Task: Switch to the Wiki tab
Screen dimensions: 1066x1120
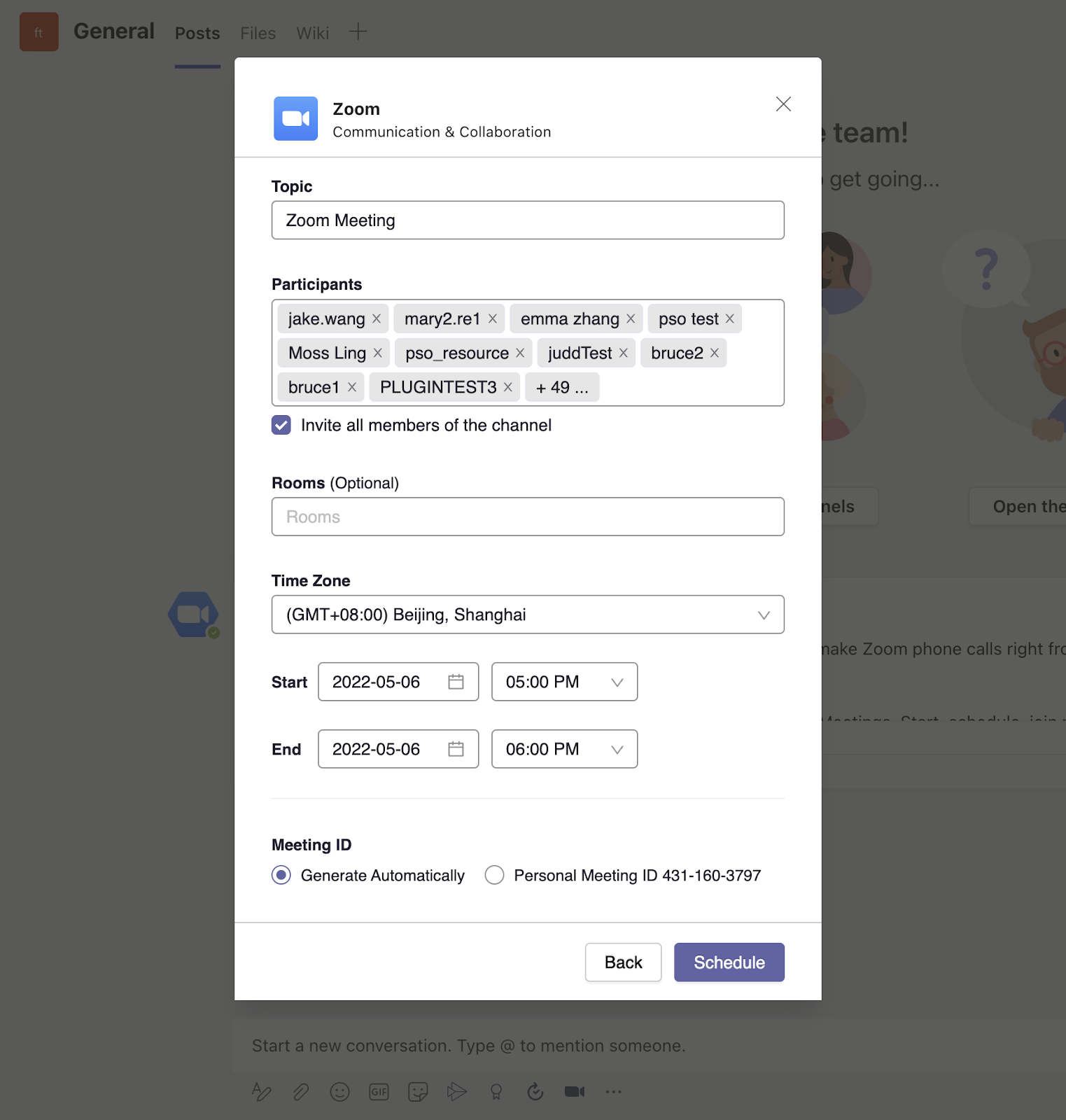Action: click(x=312, y=33)
